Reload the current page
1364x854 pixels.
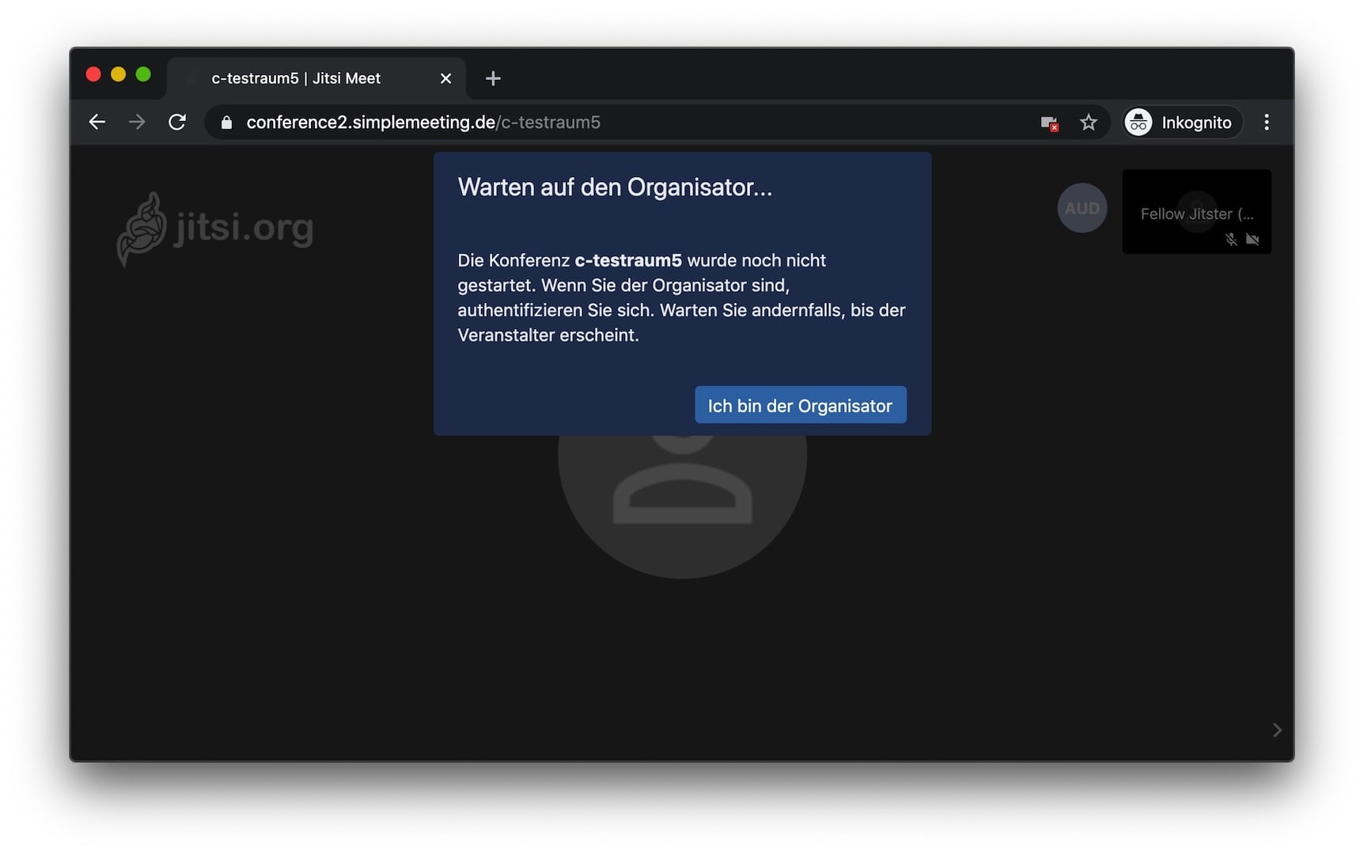click(x=177, y=123)
